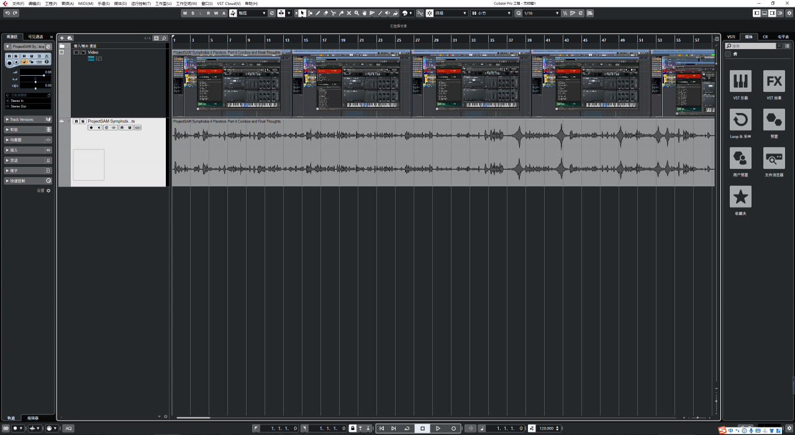This screenshot has width=795, height=435.
Task: Adjust inspector track volume fader
Action: pyautogui.click(x=35, y=74)
